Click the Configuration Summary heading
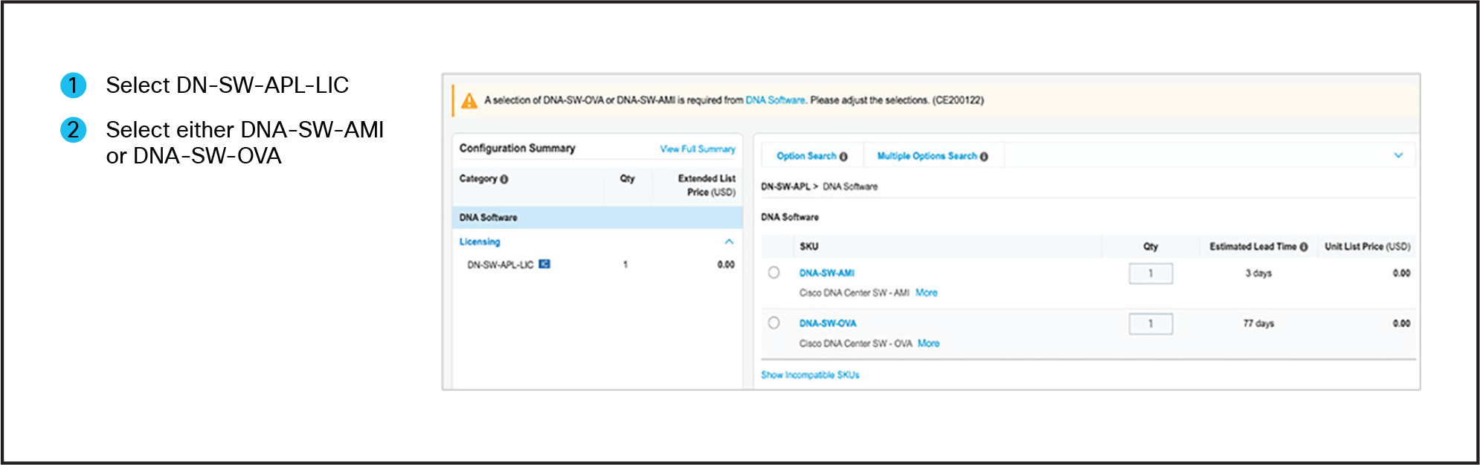 [x=517, y=149]
